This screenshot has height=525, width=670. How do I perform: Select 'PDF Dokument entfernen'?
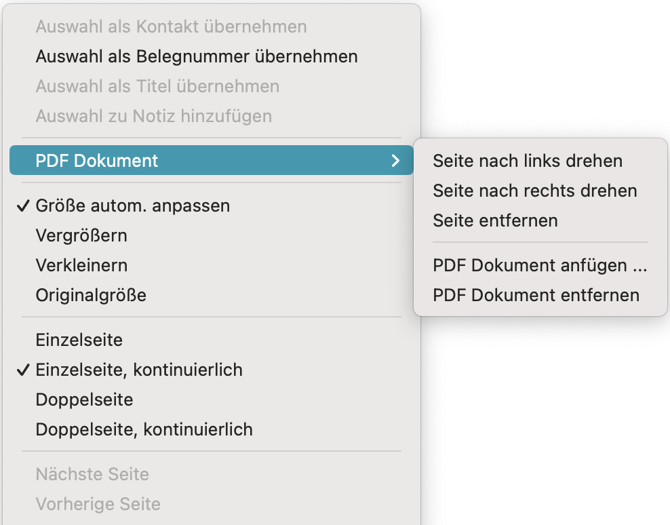click(x=536, y=295)
